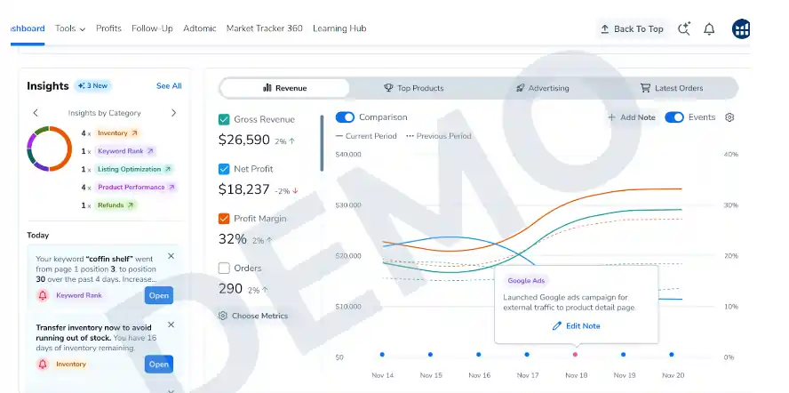The width and height of the screenshot is (789, 393).
Task: Uncheck the Gross Revenue checkbox
Action: coord(225,119)
